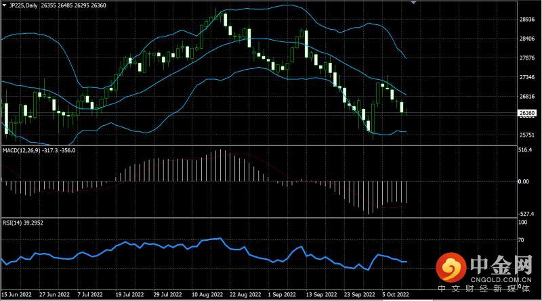542x301 pixels.
Task: Click price scale value 28936
Action: (x=527, y=20)
